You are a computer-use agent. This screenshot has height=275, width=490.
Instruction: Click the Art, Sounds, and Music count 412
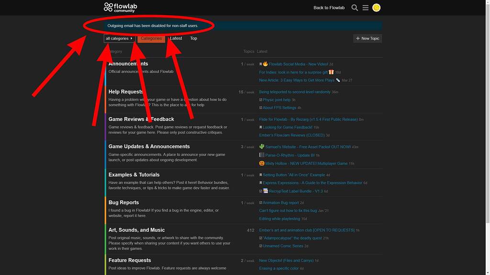tap(250, 231)
